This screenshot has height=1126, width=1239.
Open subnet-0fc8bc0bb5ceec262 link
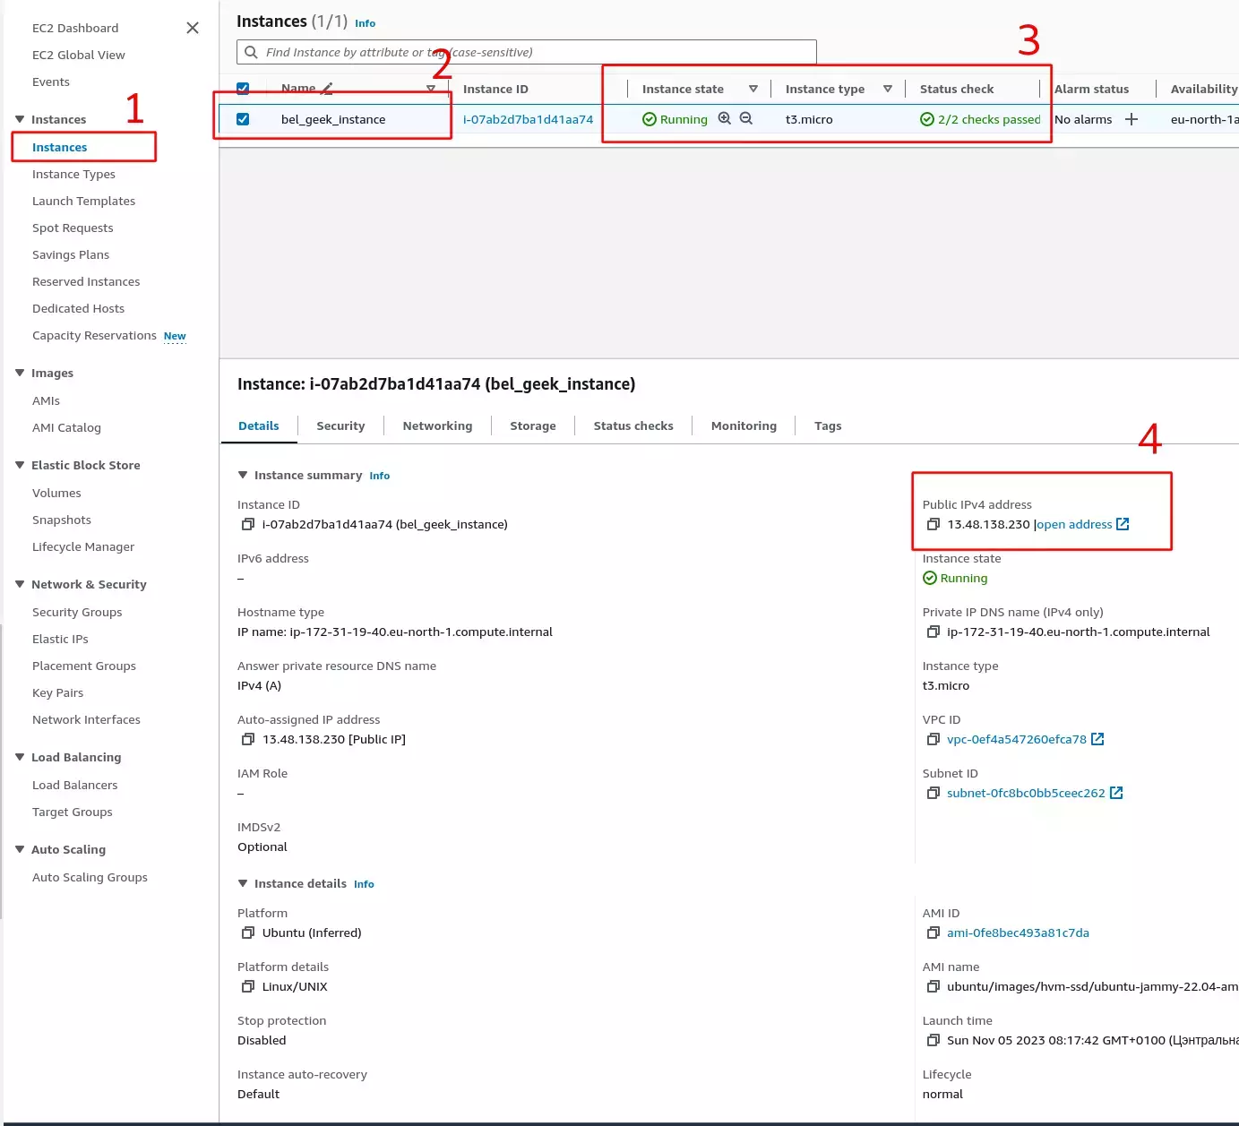click(1026, 793)
